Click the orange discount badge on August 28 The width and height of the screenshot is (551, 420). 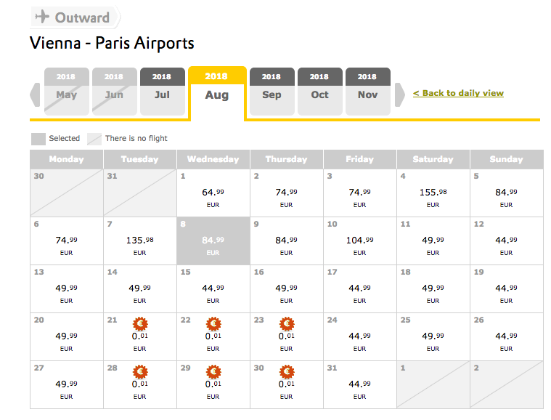tap(140, 372)
